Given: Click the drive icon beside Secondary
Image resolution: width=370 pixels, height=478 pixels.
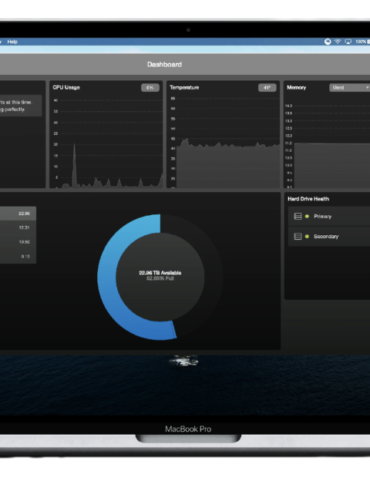Looking at the screenshot, I should 298,237.
